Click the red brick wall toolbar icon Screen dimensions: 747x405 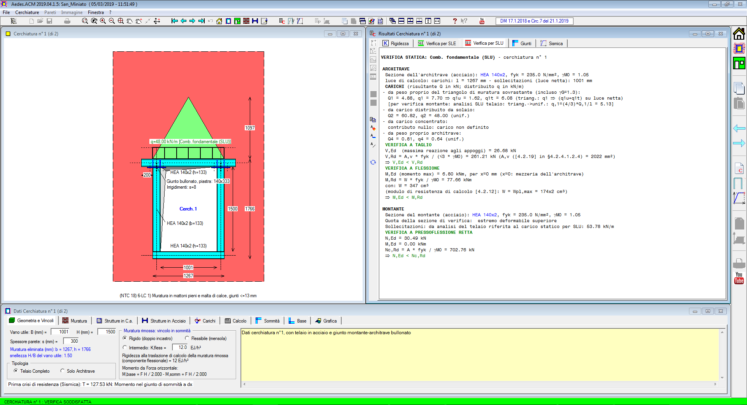246,21
